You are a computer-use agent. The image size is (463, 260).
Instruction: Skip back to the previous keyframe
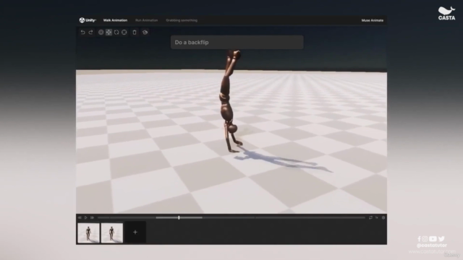pyautogui.click(x=80, y=217)
